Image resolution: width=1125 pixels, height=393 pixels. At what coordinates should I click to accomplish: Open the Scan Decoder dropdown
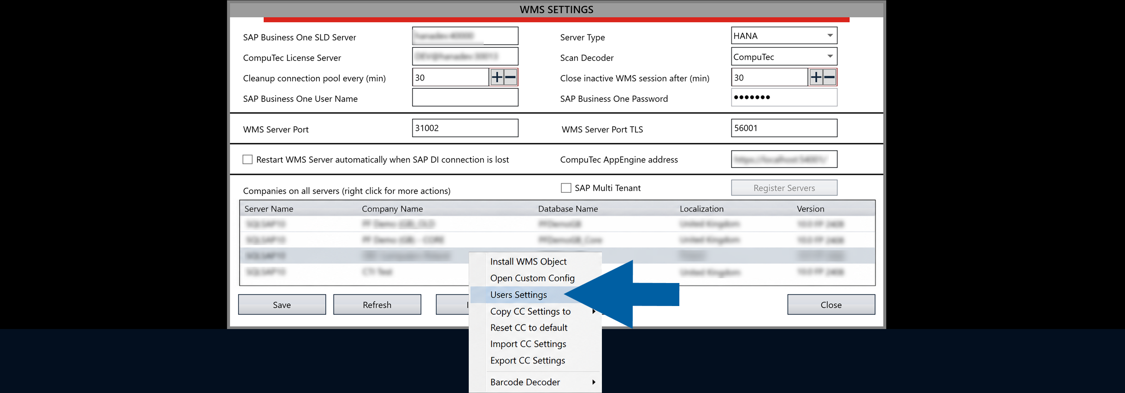pyautogui.click(x=784, y=57)
